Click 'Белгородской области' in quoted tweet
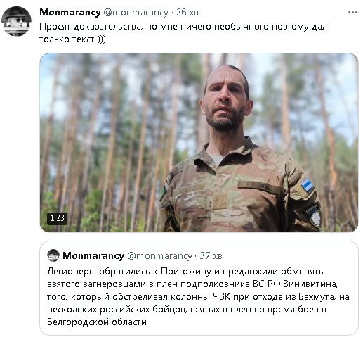The height and width of the screenshot is (342, 363). pyautogui.click(x=97, y=322)
